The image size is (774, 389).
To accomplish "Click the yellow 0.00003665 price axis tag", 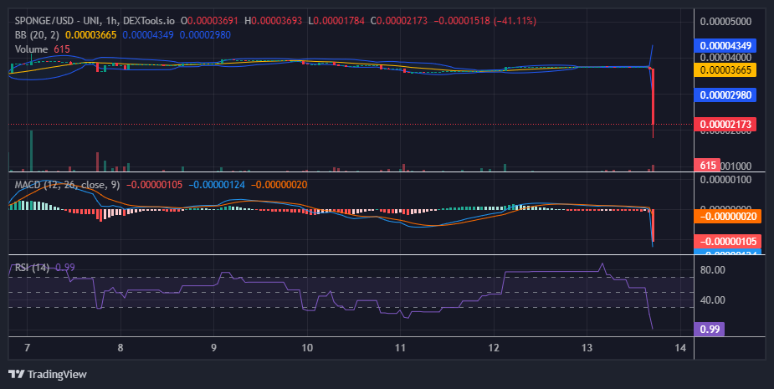I will 725,69.
